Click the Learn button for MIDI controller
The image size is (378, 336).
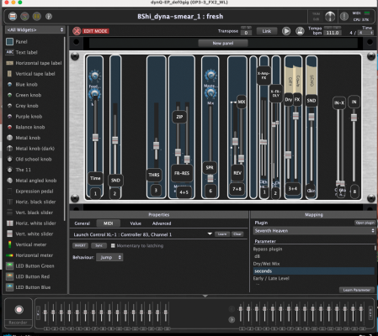click(222, 234)
